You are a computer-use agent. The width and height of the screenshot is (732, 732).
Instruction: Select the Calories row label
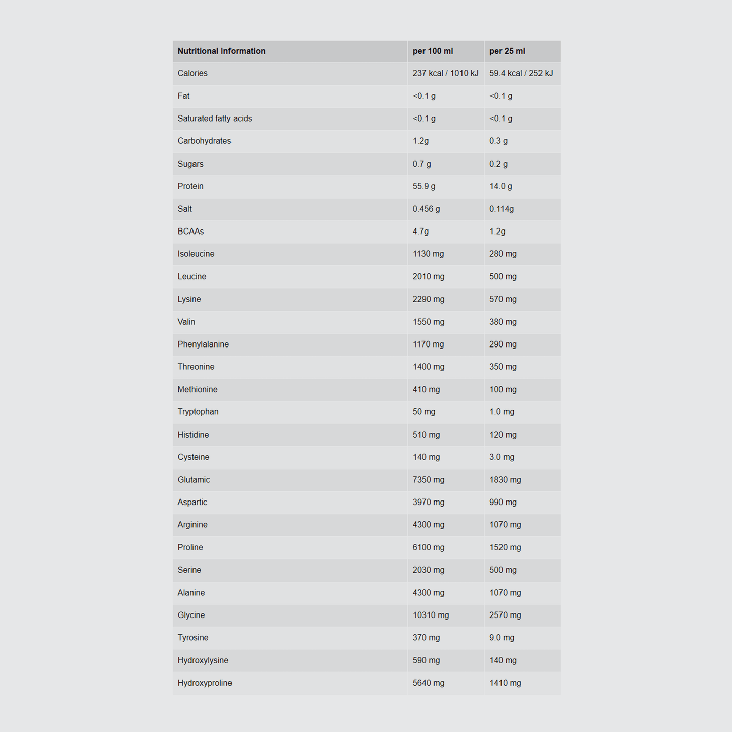(x=192, y=73)
